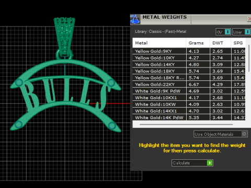Select the White Gold:14K PdW row

click(x=189, y=118)
